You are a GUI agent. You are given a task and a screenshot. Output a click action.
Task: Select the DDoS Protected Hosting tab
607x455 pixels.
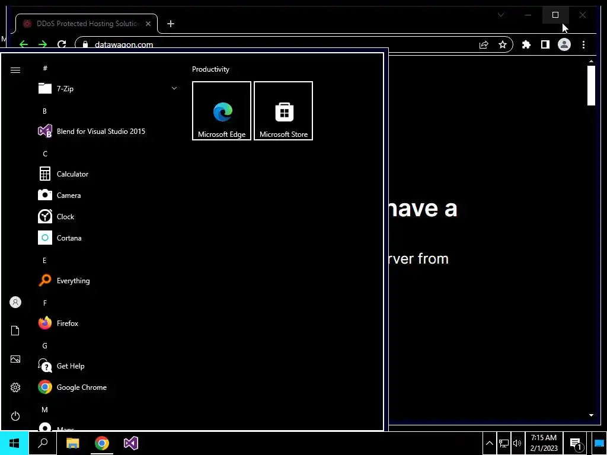coord(87,24)
